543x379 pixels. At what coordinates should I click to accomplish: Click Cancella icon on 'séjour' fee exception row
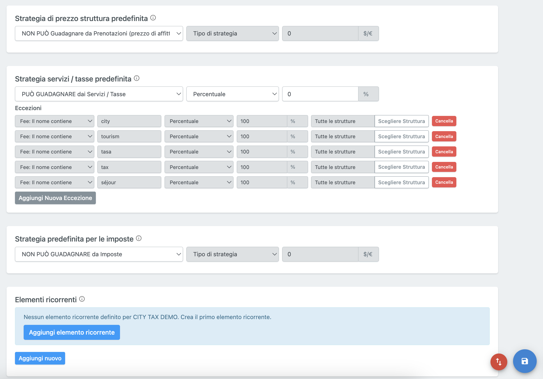coord(444,182)
